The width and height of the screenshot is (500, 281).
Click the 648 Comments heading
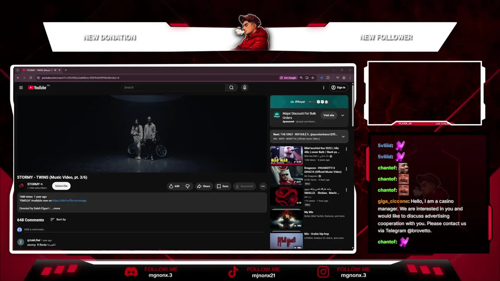pos(30,220)
